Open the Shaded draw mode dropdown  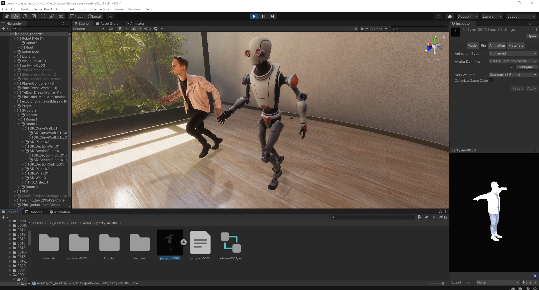click(x=89, y=29)
